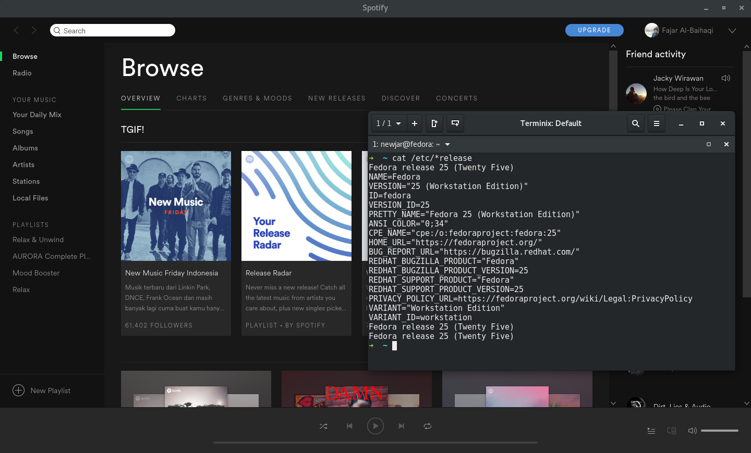Click the 61,402 FOLLOWERS text
Screen dimensions: 751x453
159,325
